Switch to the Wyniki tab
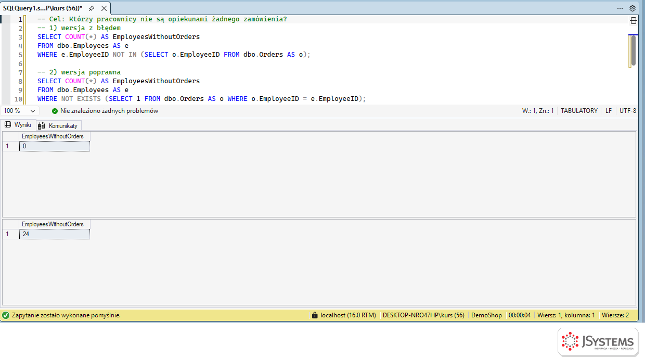The width and height of the screenshot is (645, 360). pyautogui.click(x=18, y=125)
